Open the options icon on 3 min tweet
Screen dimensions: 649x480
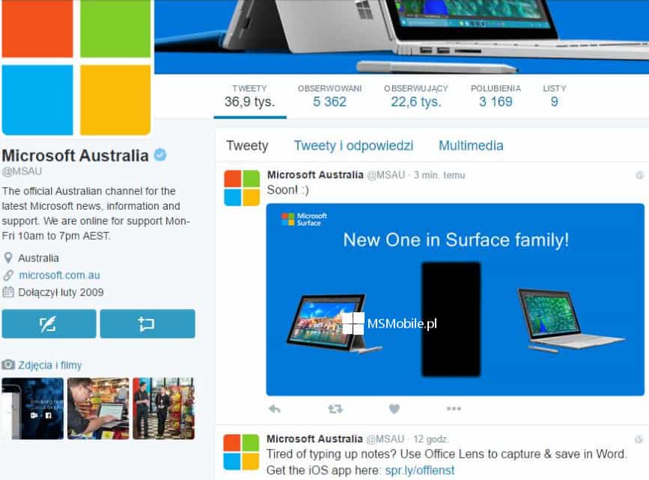(639, 175)
